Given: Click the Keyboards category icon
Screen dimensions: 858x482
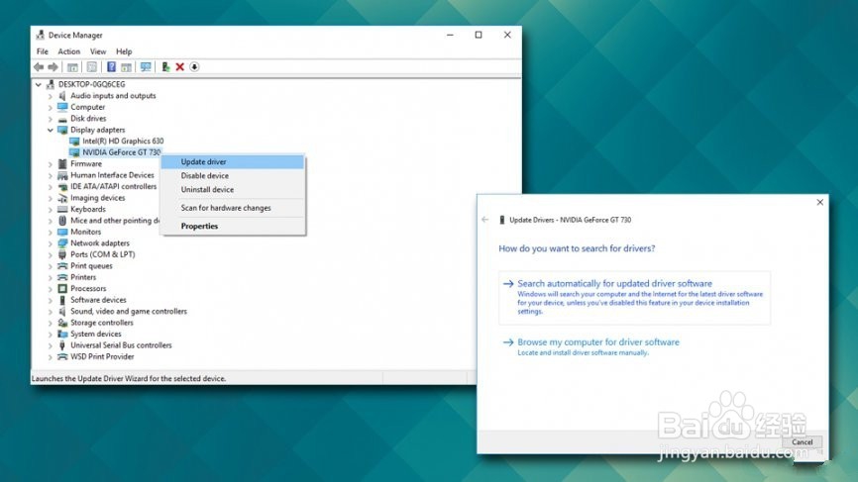Looking at the screenshot, I should (x=62, y=209).
